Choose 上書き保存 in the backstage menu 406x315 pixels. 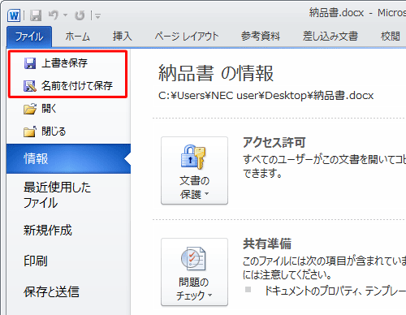point(64,63)
